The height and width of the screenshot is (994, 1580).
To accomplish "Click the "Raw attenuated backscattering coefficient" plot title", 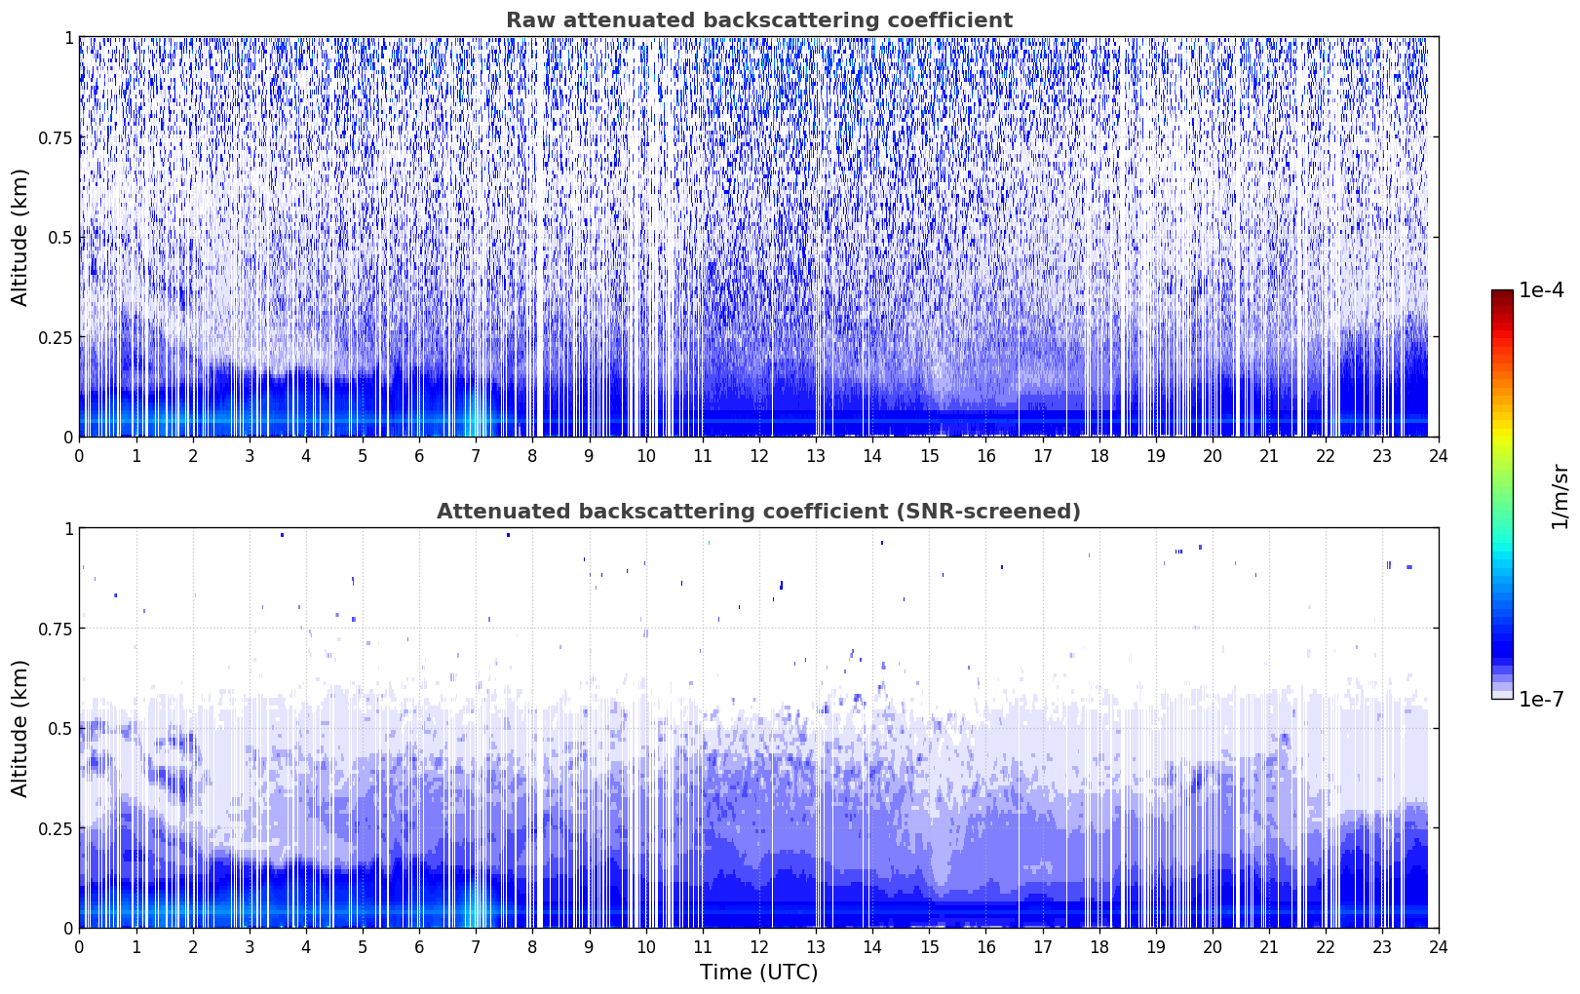I will pos(758,20).
